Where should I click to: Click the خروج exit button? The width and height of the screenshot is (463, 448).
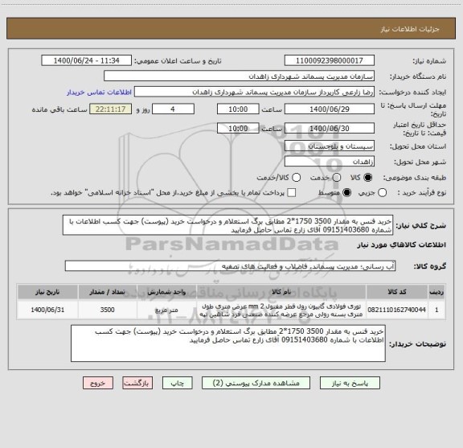click(x=98, y=383)
